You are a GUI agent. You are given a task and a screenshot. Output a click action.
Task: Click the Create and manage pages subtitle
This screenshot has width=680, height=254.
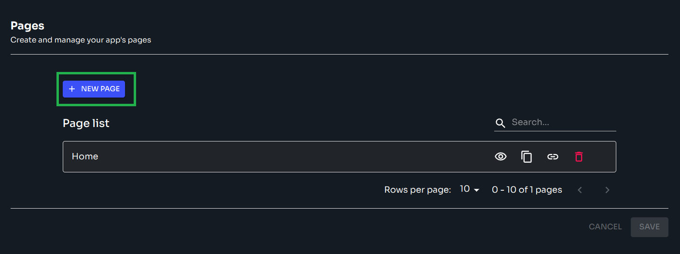[x=81, y=40]
